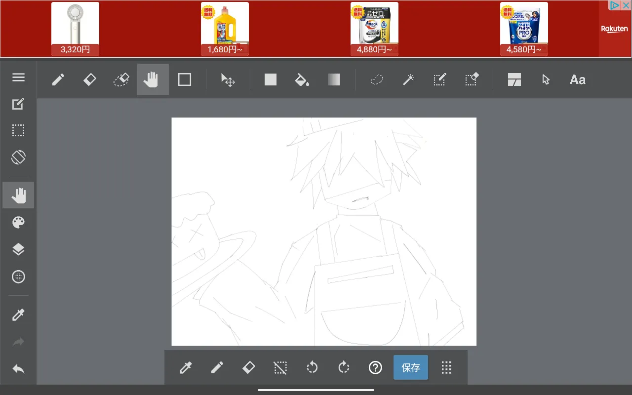Image resolution: width=632 pixels, height=395 pixels.
Task: Select the Eraser tool in top toolbar
Action: click(90, 79)
